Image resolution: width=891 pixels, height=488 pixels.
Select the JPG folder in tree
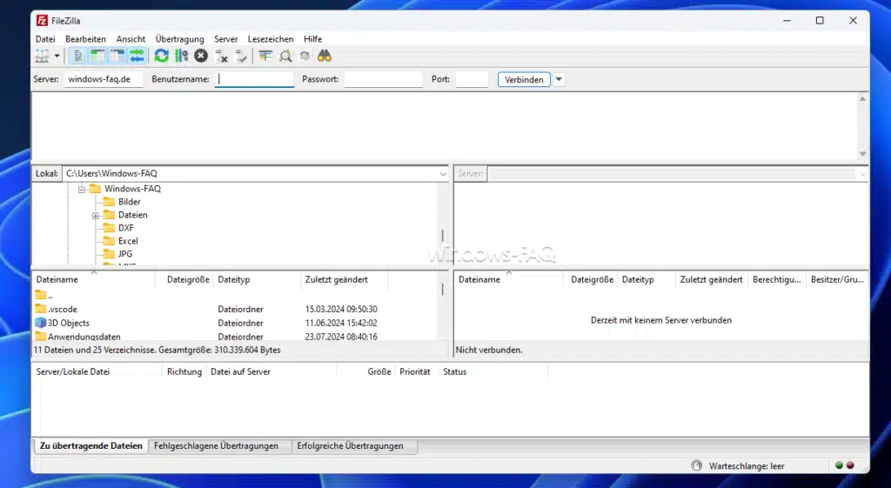coord(125,254)
